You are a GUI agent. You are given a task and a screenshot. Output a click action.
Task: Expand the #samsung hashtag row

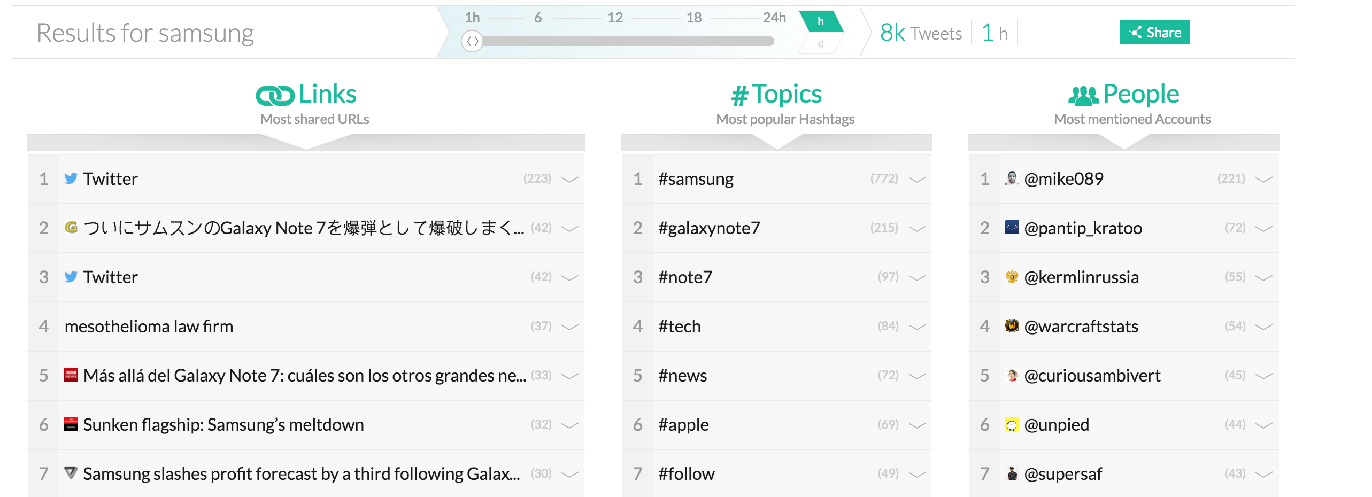tap(917, 180)
